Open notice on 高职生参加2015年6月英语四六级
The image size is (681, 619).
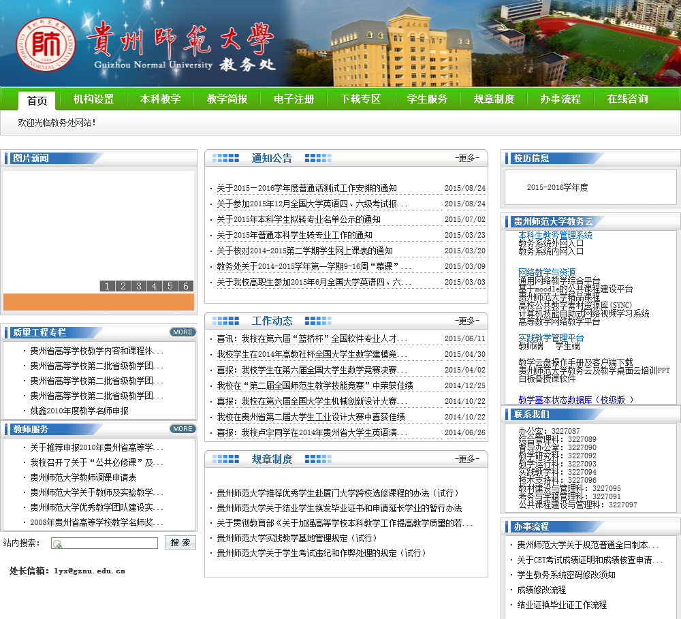pos(314,282)
